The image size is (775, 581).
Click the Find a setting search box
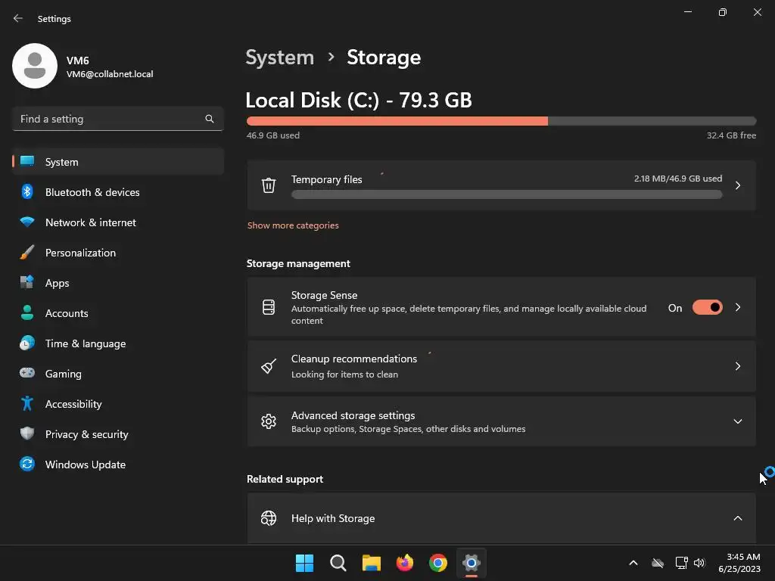pyautogui.click(x=110, y=119)
